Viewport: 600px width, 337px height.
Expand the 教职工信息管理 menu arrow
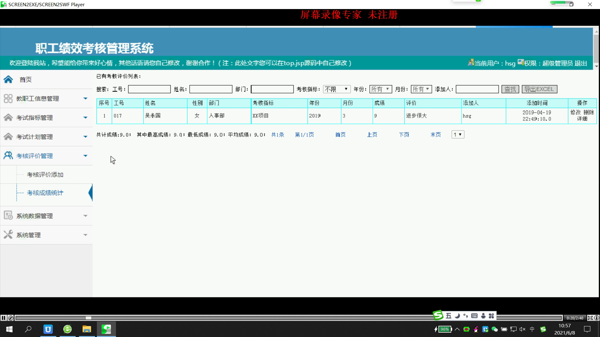tap(85, 99)
